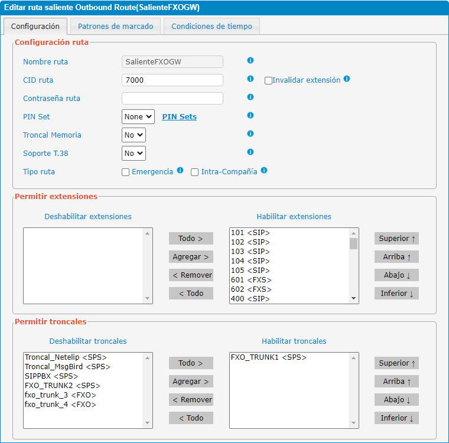Follow the PIN Sets link
Viewport: 449px width, 443px height.
click(x=179, y=117)
